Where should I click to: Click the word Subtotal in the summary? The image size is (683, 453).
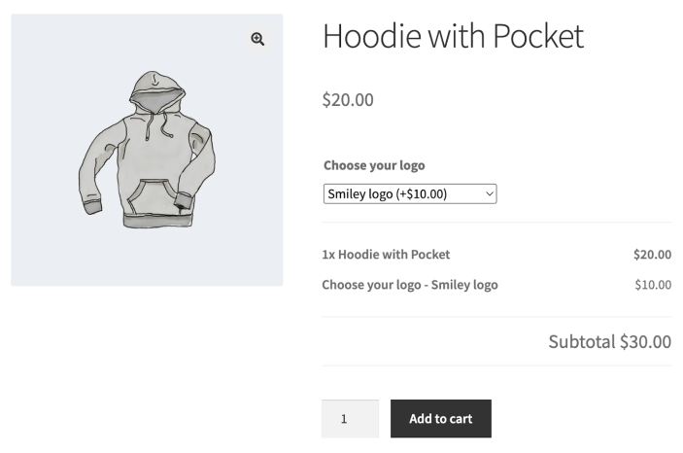581,341
